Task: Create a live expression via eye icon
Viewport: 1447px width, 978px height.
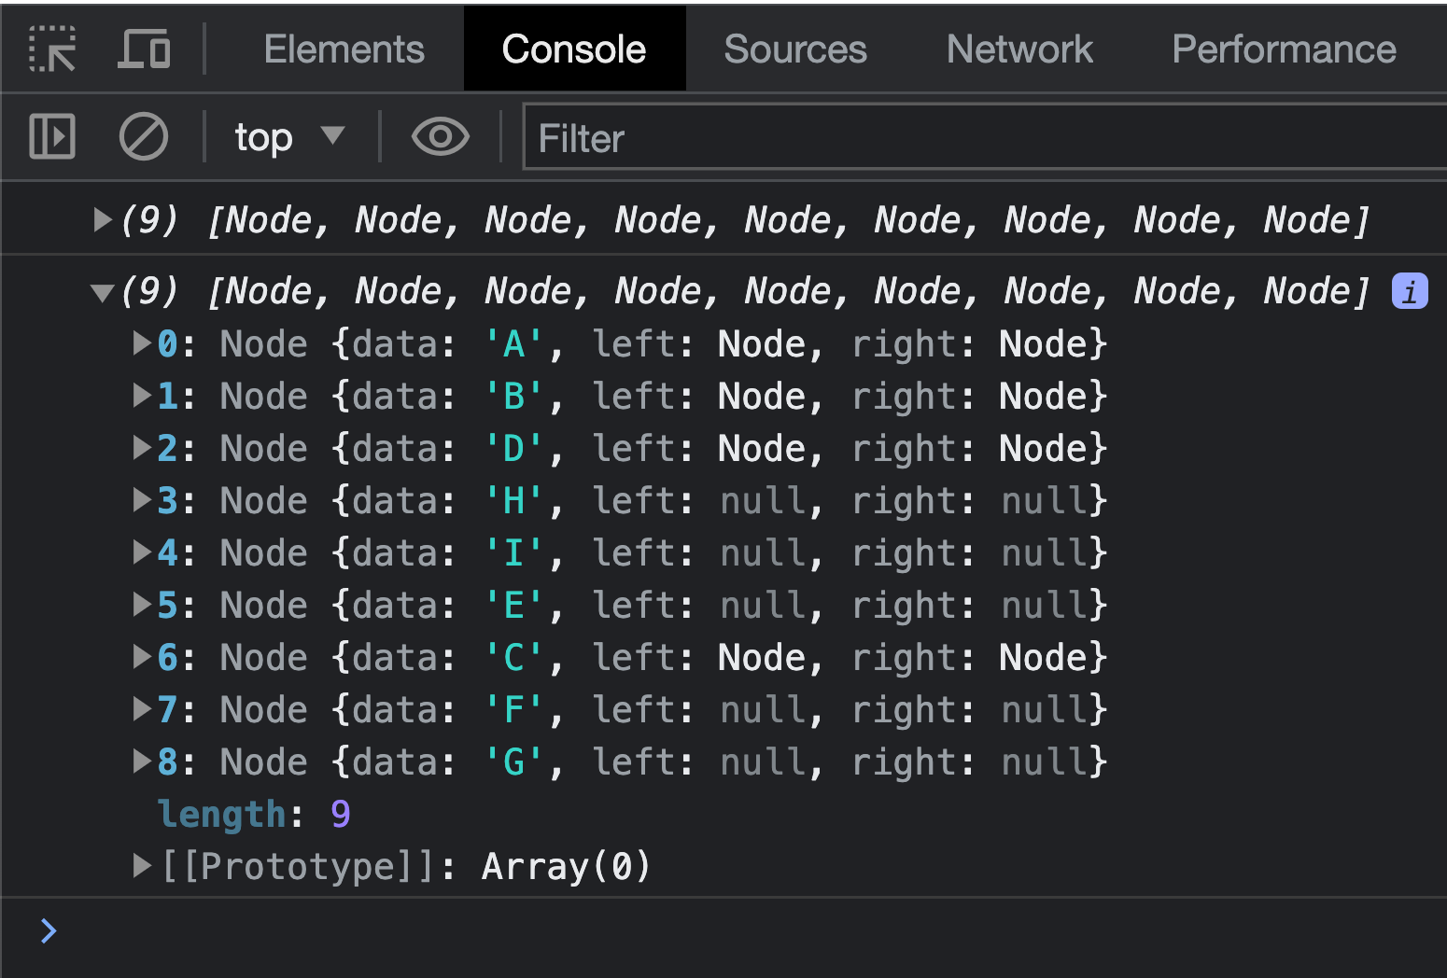Action: 440,136
